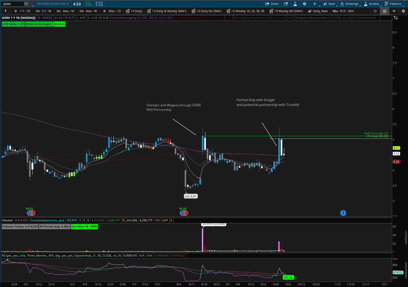
Task: Select the 1 Y : 1D timeframe favorite
Action: coord(22,11)
